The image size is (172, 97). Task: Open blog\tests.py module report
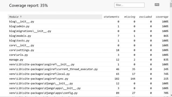tap(19, 41)
